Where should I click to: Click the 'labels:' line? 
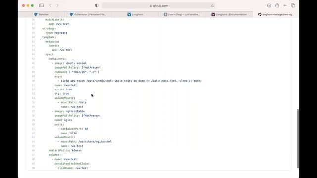coord(54,45)
